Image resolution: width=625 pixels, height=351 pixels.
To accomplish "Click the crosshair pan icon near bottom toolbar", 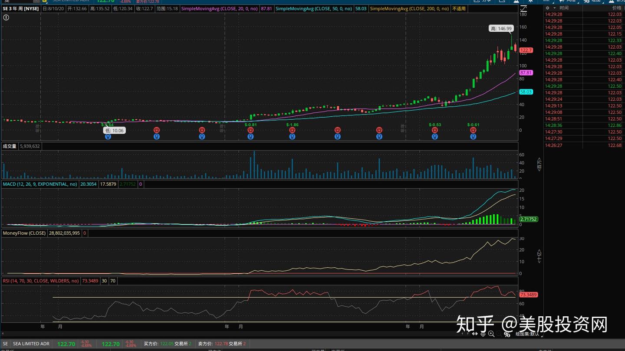I will (483, 334).
